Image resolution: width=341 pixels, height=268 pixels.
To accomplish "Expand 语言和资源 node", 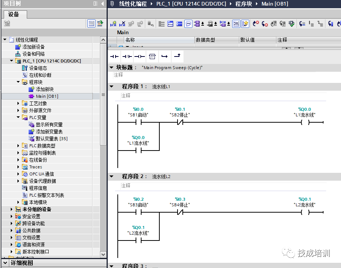I will coord(12,245).
